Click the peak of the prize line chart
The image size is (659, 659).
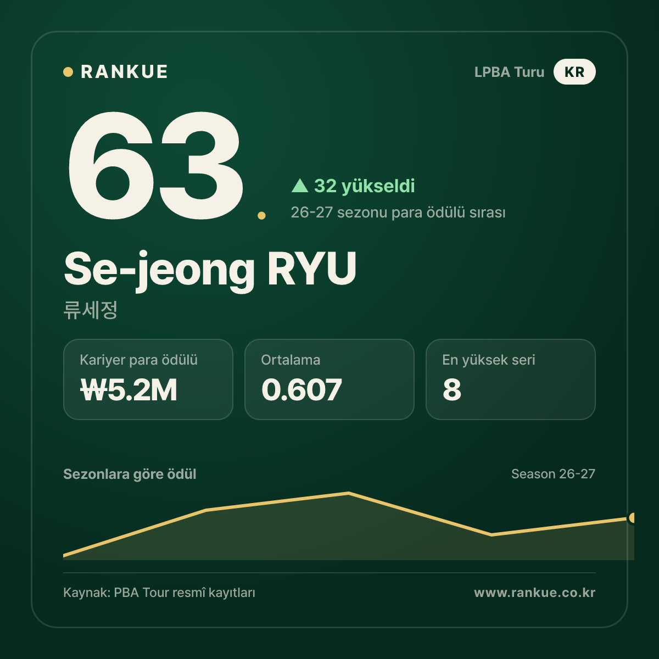pyautogui.click(x=349, y=493)
